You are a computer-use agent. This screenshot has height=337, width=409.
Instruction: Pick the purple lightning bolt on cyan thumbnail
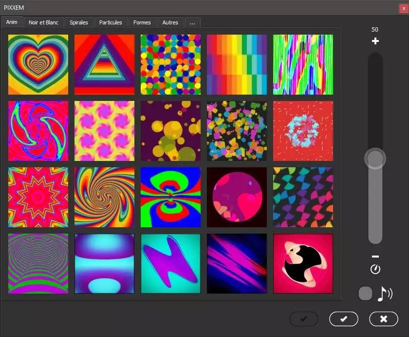(170, 263)
